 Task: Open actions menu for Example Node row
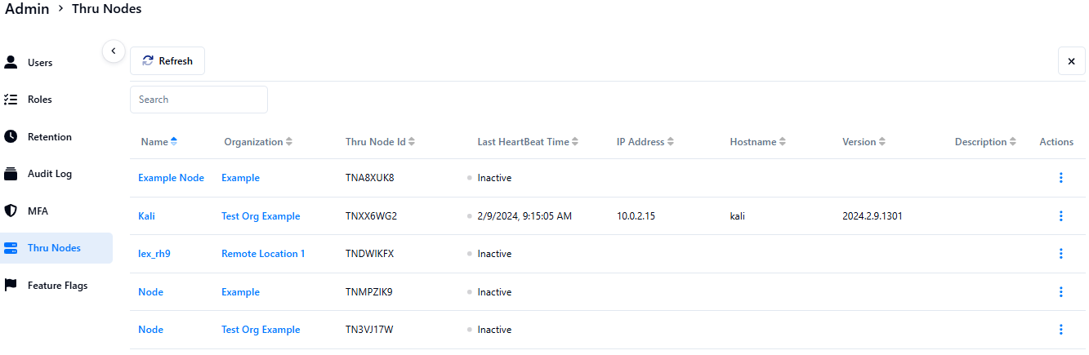1060,178
